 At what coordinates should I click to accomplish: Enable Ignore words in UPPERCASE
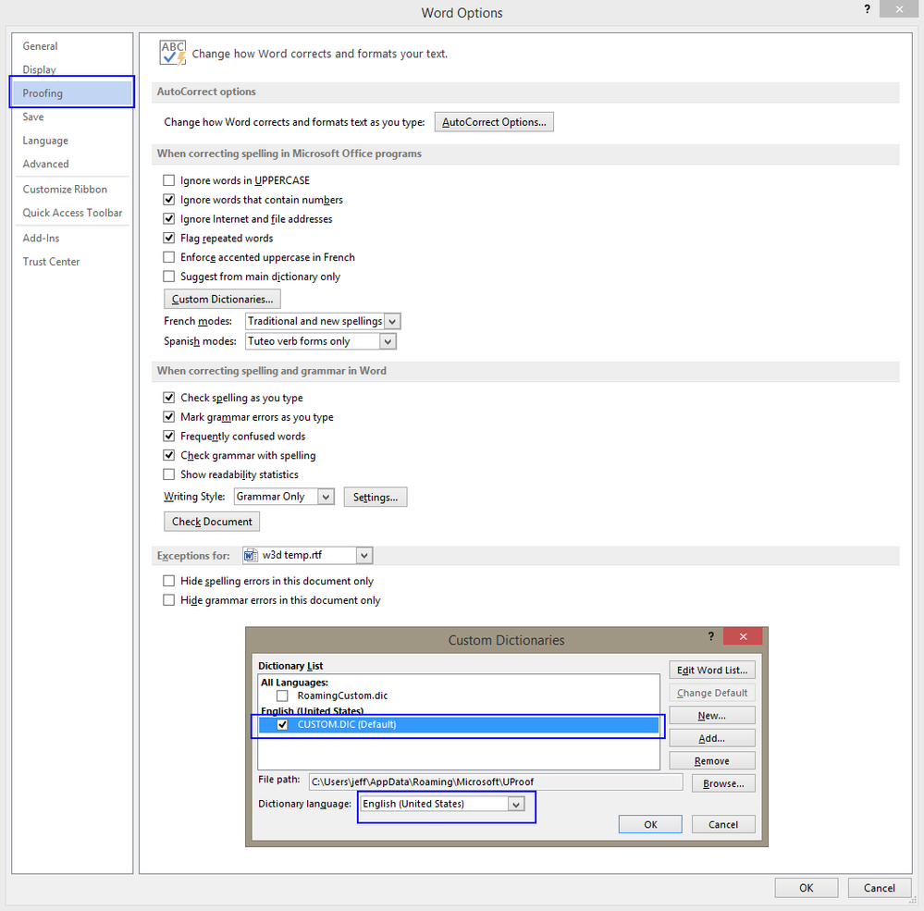pos(169,180)
